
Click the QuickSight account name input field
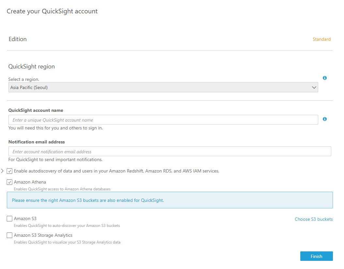(163, 120)
